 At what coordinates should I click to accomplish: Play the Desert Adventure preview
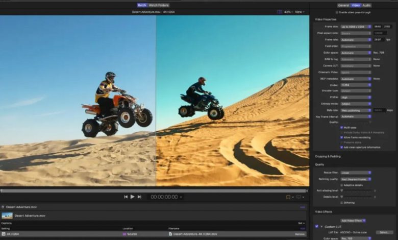(x=132, y=197)
